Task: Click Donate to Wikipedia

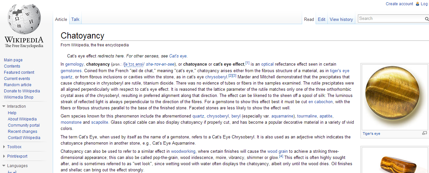Action: (22, 91)
